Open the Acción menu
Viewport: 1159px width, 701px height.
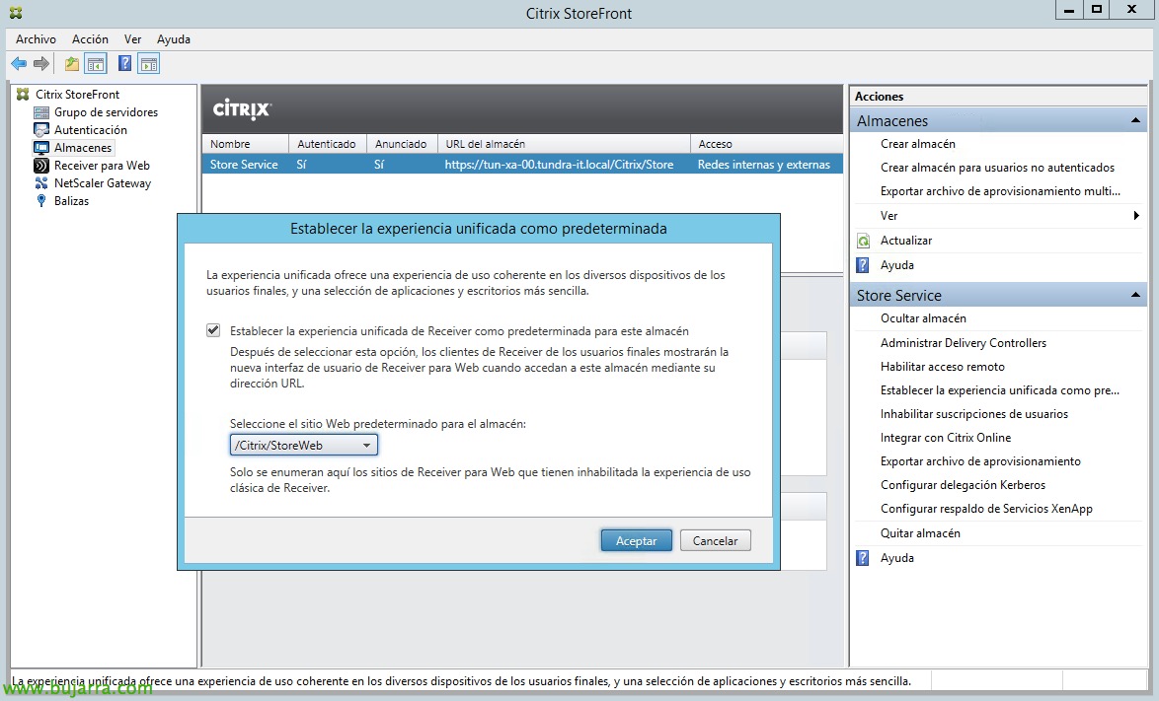tap(90, 39)
